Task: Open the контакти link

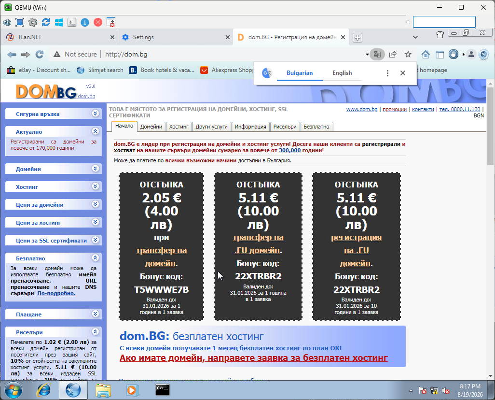Action: (x=423, y=109)
